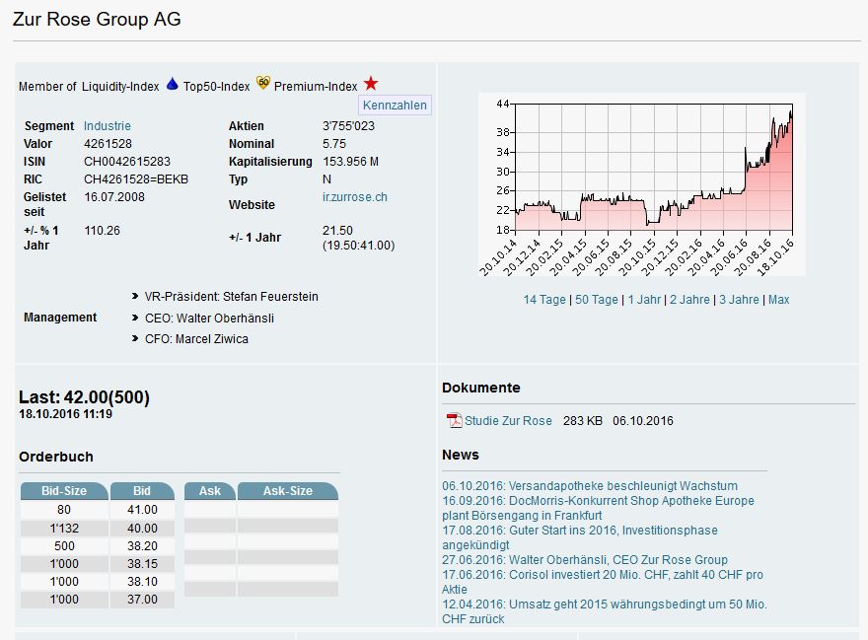Screen dimensions: 868x640
Task: Click the Ask-Size column header
Action: click(288, 491)
